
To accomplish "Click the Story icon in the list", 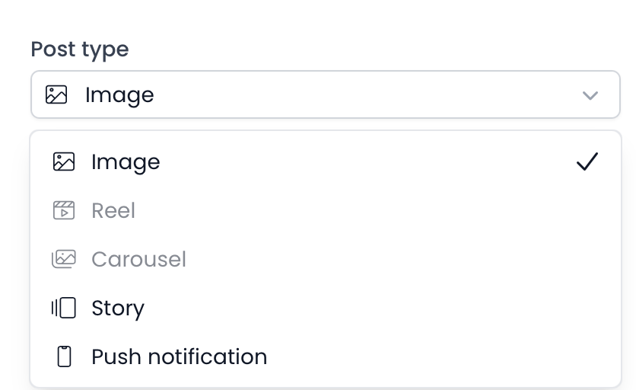I will (x=64, y=308).
